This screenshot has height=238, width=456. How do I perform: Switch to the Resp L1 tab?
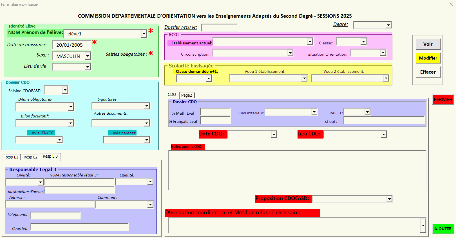11,157
